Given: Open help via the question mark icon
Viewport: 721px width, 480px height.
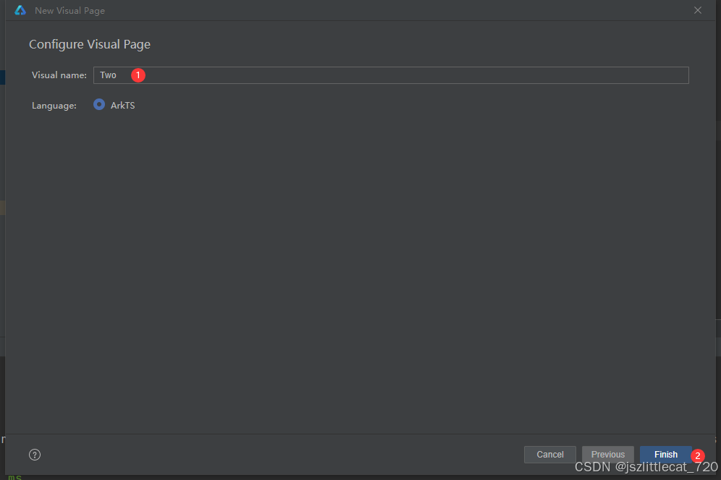Looking at the screenshot, I should point(35,455).
